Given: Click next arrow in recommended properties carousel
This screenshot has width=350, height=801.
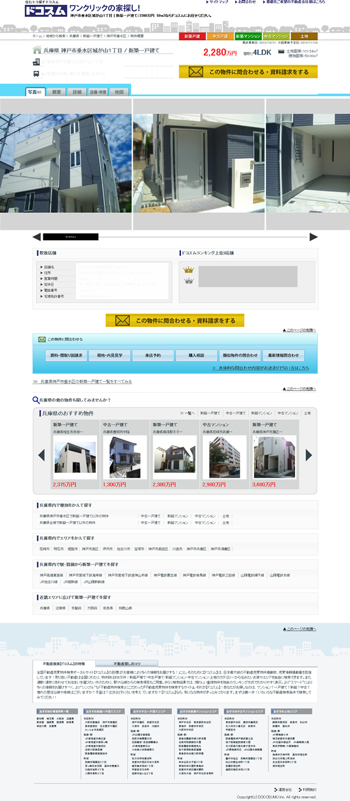Looking at the screenshot, I should point(309,455).
